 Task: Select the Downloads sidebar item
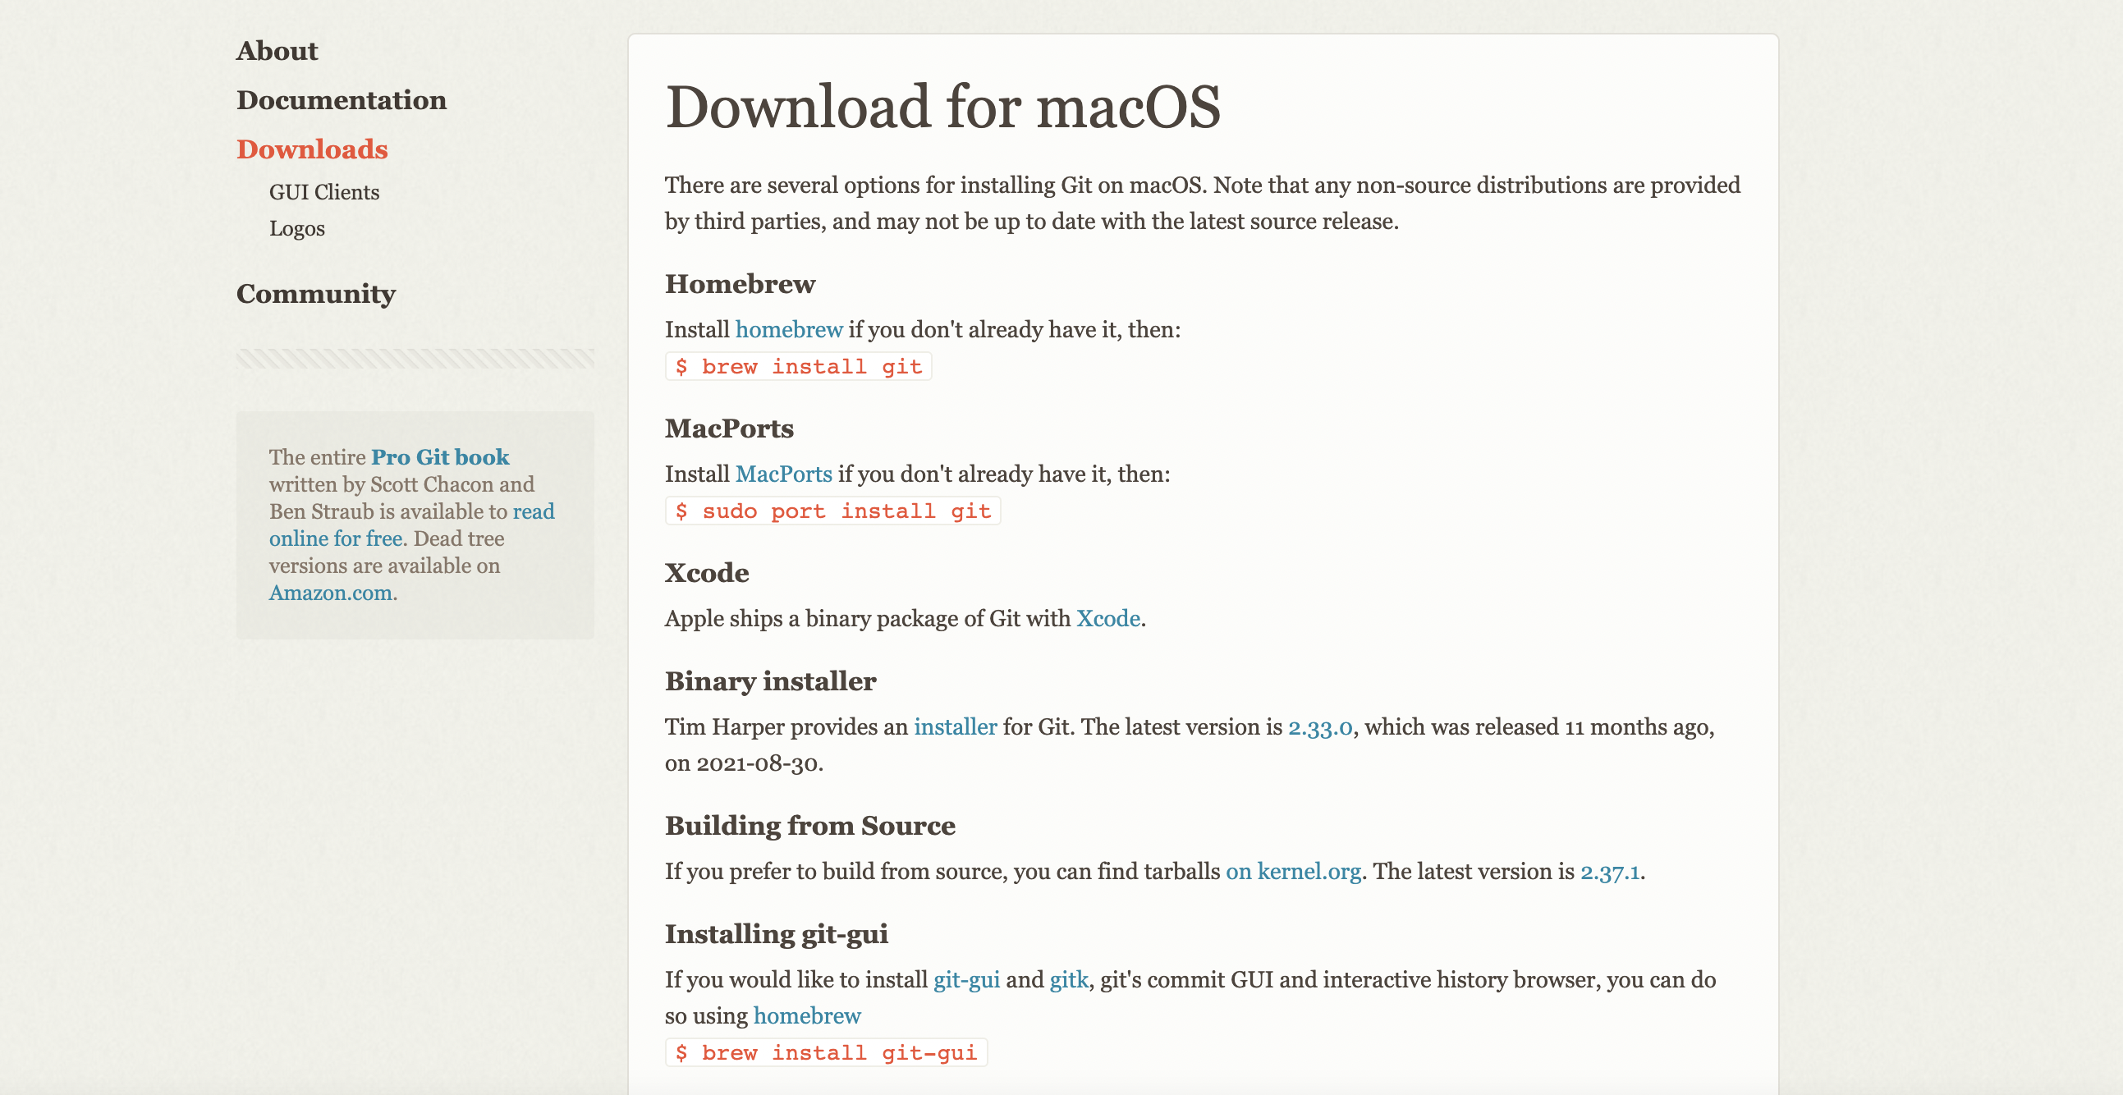(x=311, y=149)
